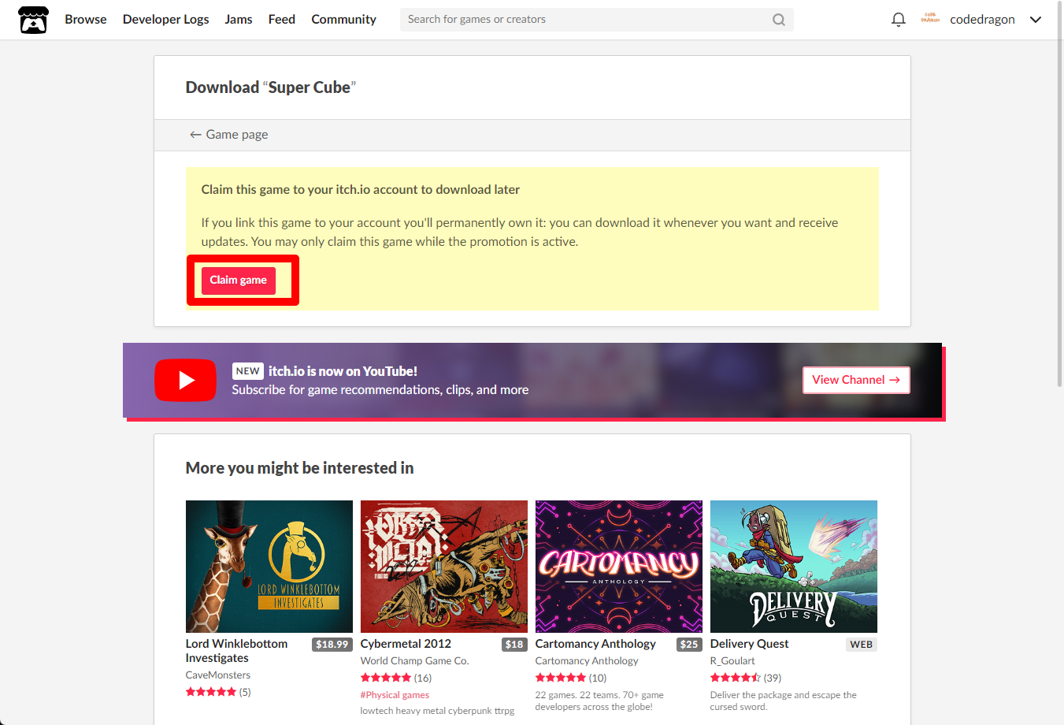Visit the R_Goulart creator page
The image size is (1064, 725).
point(732,661)
